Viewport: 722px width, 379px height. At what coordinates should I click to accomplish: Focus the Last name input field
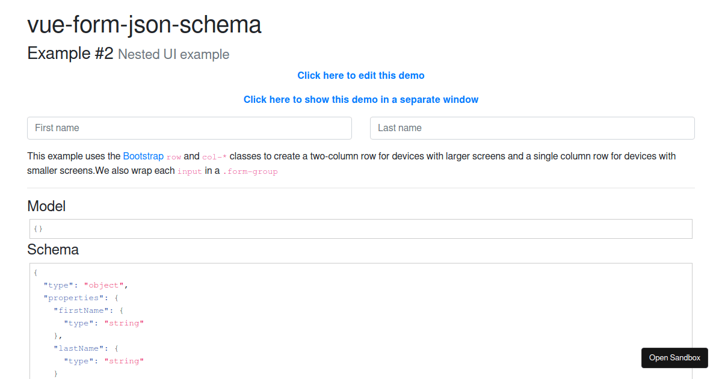532,128
